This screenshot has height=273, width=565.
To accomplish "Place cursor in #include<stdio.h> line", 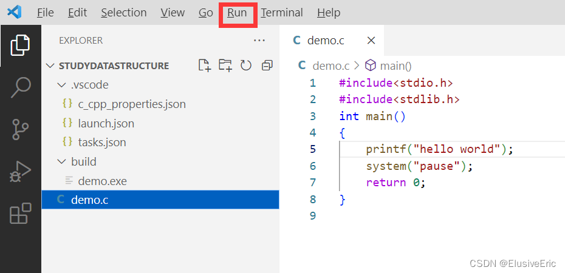I will pos(396,83).
